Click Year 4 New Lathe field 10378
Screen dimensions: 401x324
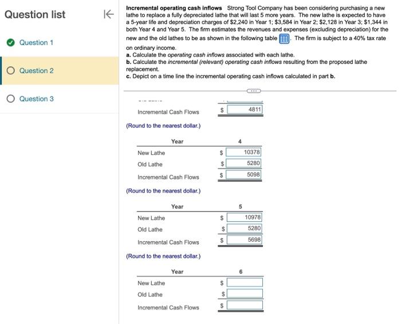coord(243,152)
